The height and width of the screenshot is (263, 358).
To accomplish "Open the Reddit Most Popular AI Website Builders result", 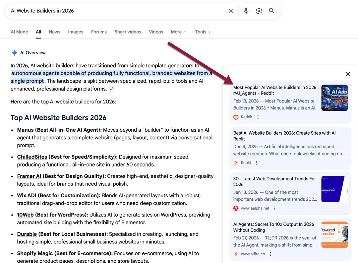I will tap(275, 90).
